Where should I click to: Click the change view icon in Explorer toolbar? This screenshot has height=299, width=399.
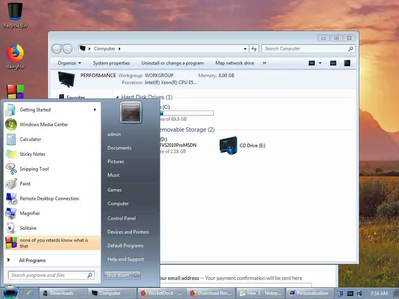pos(312,63)
